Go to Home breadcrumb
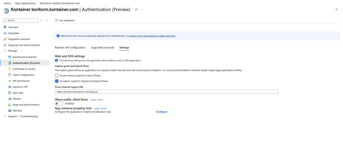 (x=7, y=3)
